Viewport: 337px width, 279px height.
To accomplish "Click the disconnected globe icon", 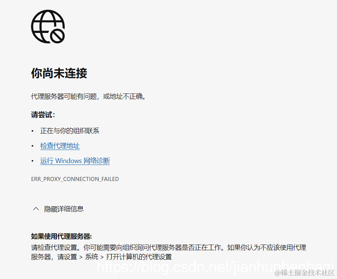I will pyautogui.click(x=48, y=26).
